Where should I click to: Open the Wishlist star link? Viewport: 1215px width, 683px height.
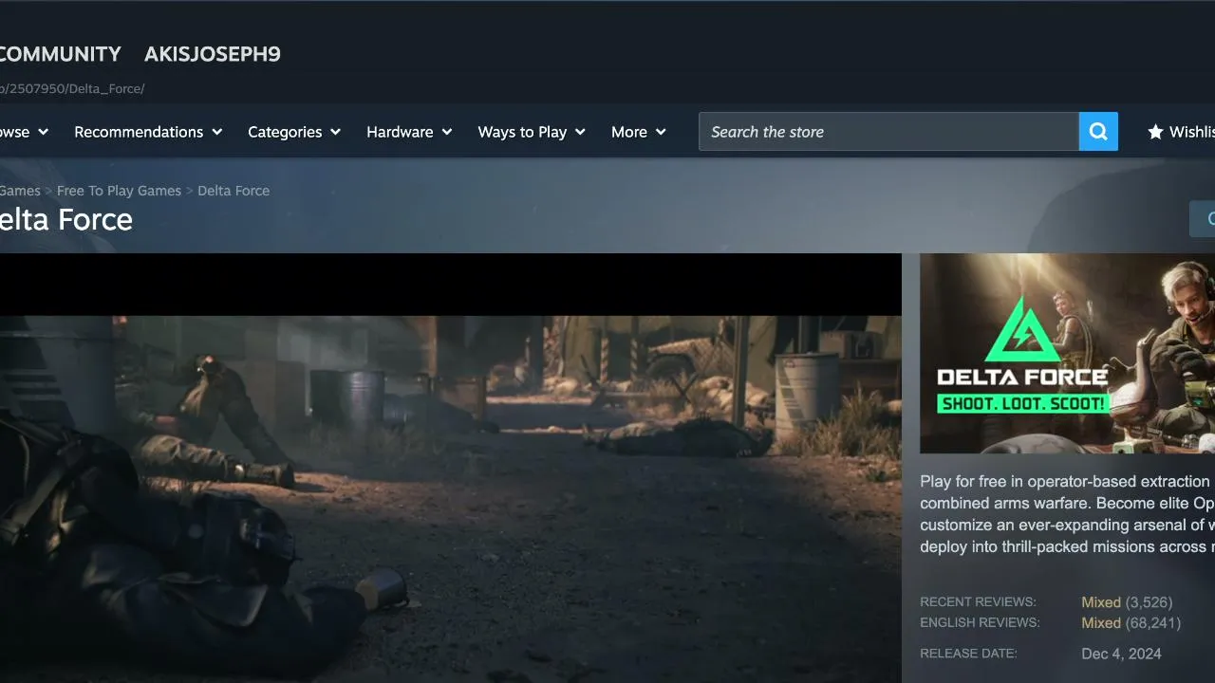(1181, 132)
